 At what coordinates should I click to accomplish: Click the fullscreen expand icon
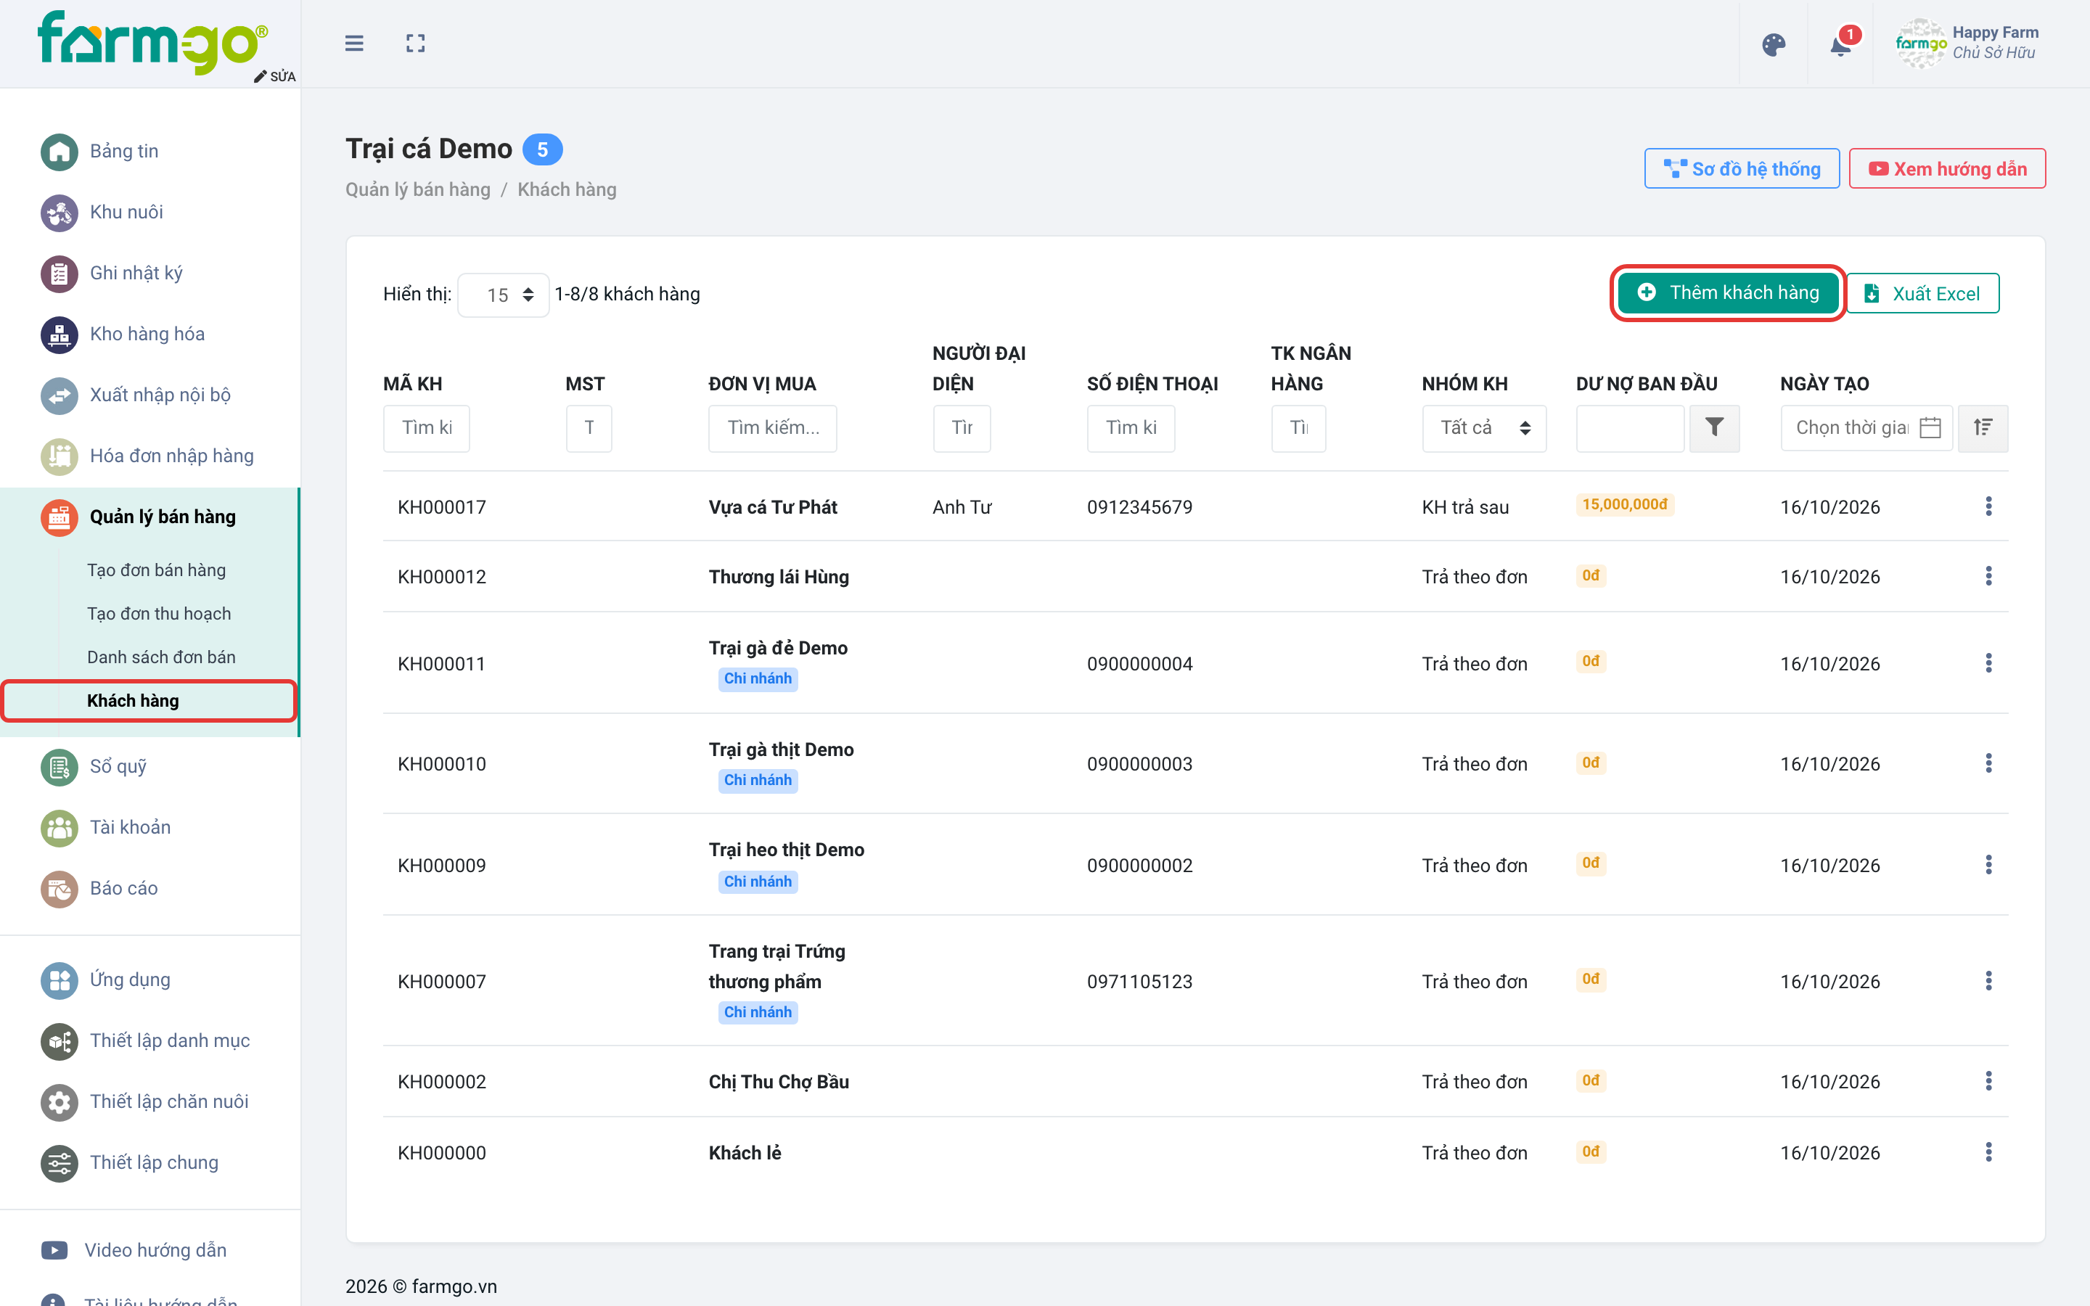[x=415, y=44]
